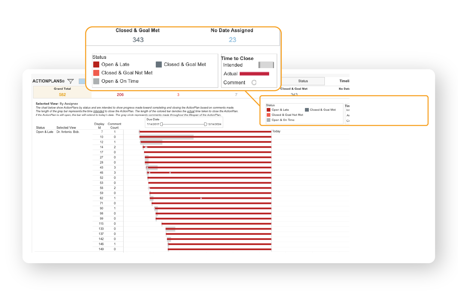Click the Due Date slider's left handle
The width and height of the screenshot is (458, 294).
[161, 124]
